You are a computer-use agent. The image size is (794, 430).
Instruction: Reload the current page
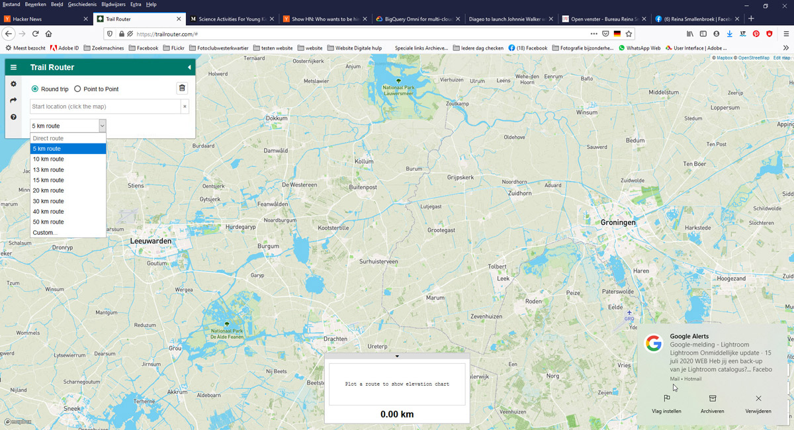click(x=35, y=34)
